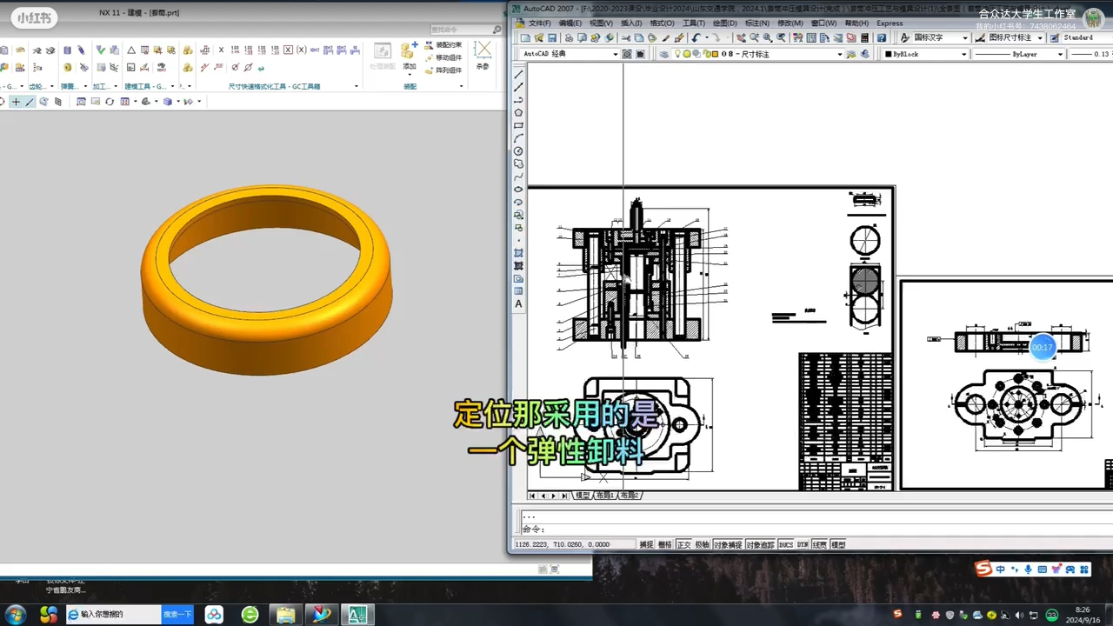The width and height of the screenshot is (1113, 626).
Task: Open the file explorer folder icon on taskbar
Action: 285,614
